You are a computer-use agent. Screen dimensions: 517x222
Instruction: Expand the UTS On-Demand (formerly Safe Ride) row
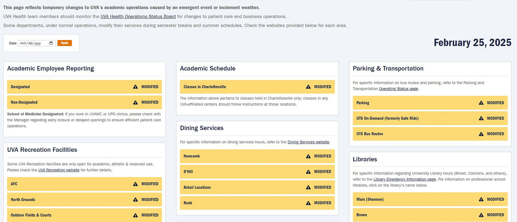(x=430, y=118)
